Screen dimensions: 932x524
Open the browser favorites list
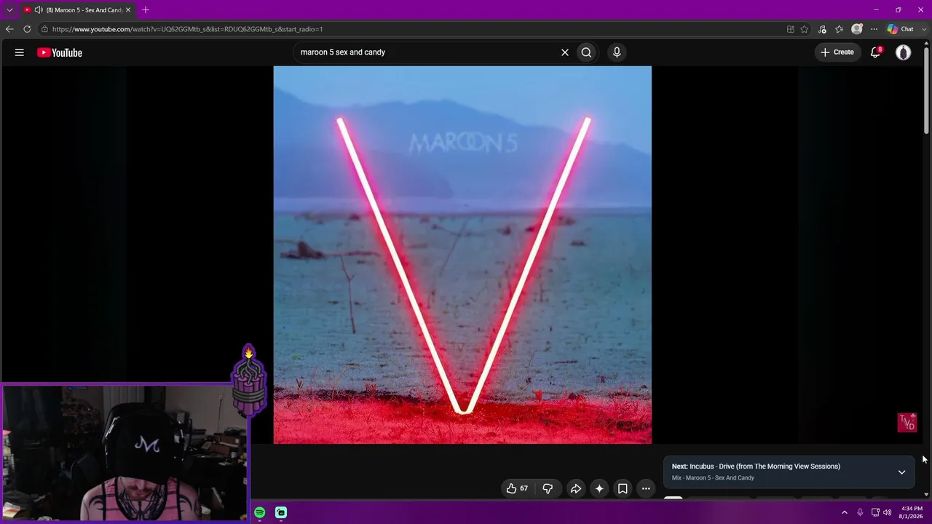click(x=840, y=29)
